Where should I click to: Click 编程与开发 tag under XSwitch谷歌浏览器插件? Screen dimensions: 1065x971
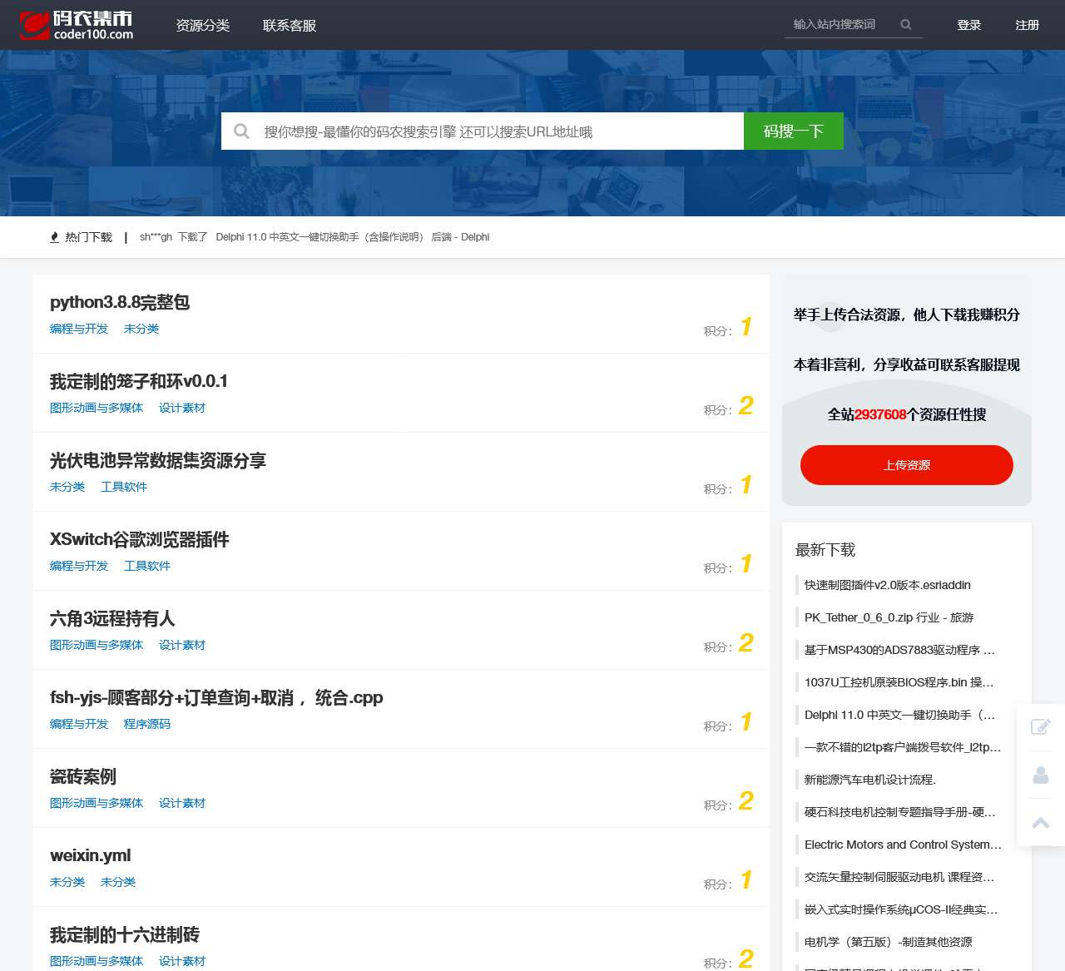(x=79, y=566)
